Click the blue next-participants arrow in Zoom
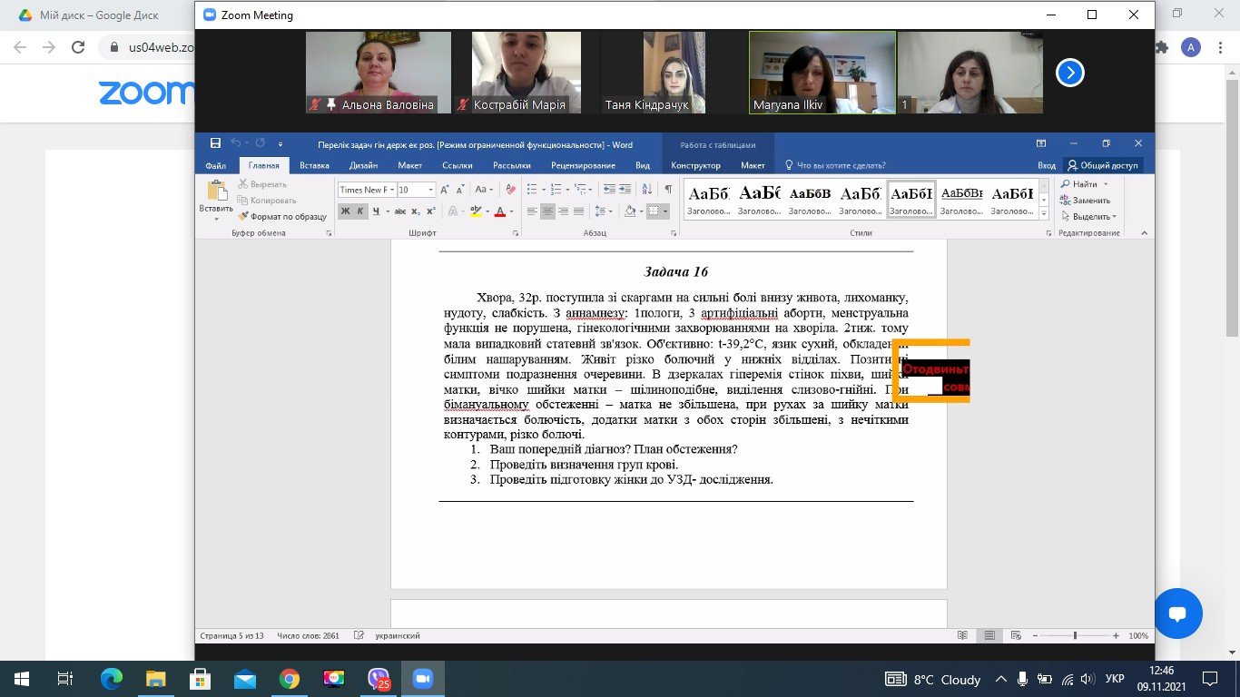The width and height of the screenshot is (1240, 697). pos(1070,73)
